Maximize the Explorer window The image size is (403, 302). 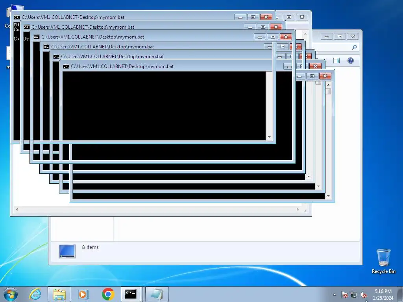coord(340,37)
